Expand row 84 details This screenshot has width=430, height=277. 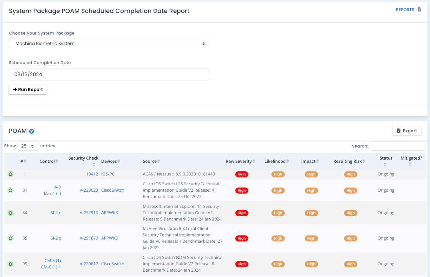coord(10,213)
